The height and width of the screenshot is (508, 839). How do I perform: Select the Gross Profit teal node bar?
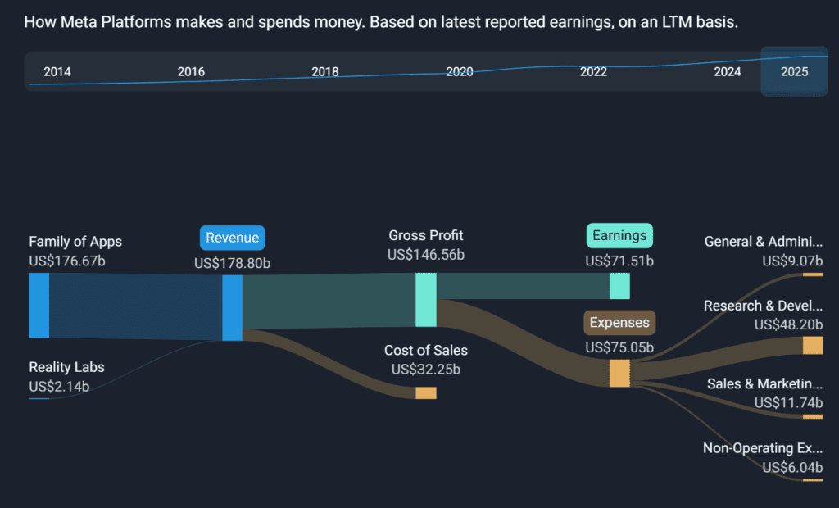tap(426, 300)
